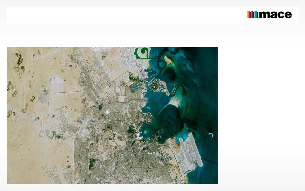Click the green spiral-shaped island on map
This screenshot has width=305, height=191.
pyautogui.click(x=142, y=53)
